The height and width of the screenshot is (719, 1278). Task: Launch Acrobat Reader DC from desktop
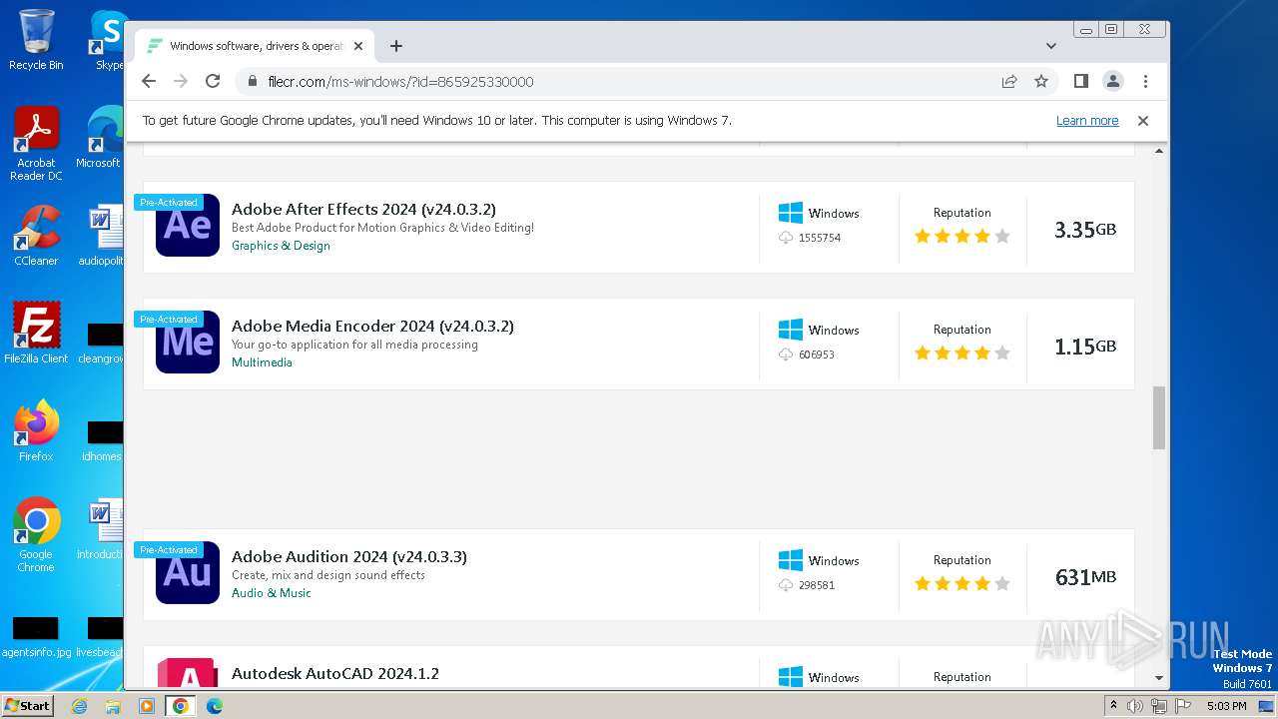(36, 144)
